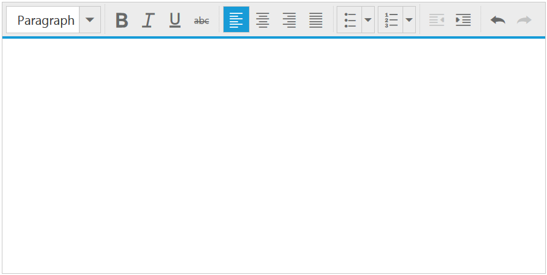Select left text alignment

(236, 20)
